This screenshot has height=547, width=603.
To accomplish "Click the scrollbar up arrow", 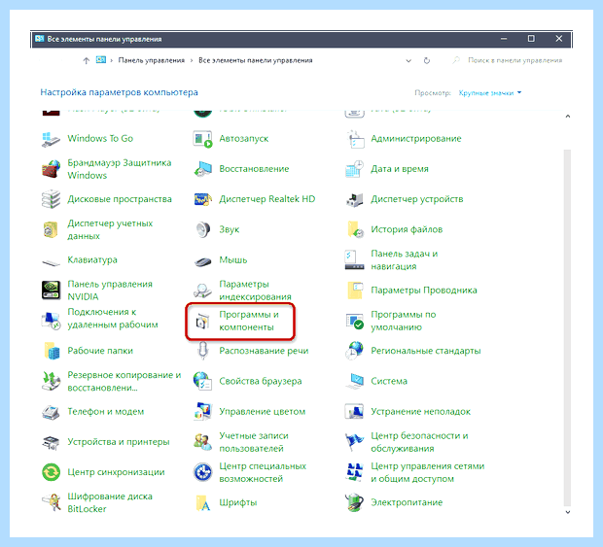I will click(568, 117).
